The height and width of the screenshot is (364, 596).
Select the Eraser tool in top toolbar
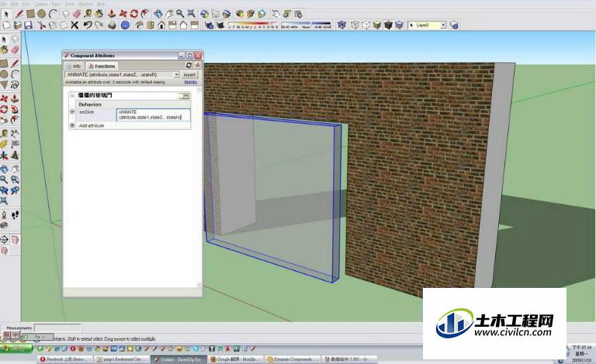(x=77, y=14)
